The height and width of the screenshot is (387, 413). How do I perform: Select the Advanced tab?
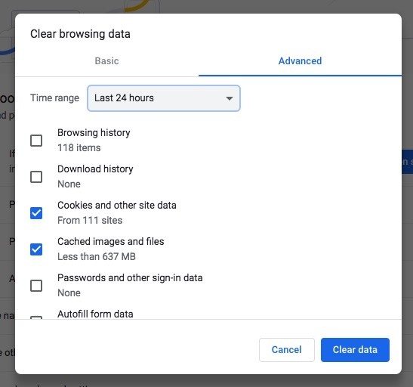[300, 61]
